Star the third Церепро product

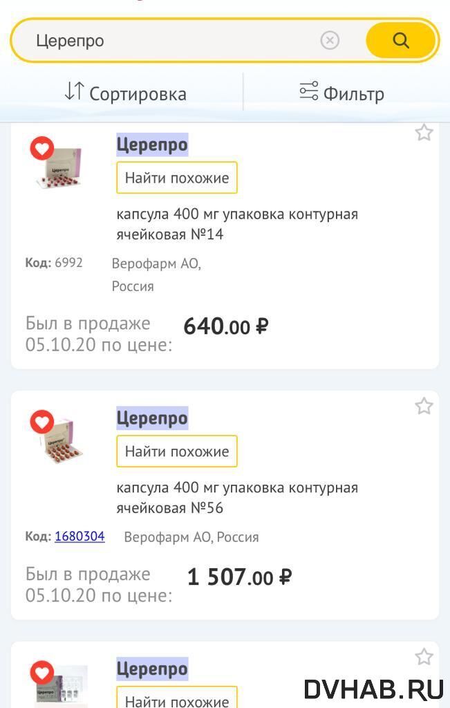pos(424,657)
